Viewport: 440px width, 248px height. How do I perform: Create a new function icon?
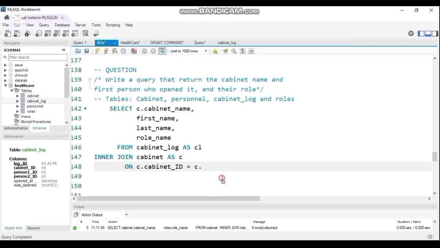click(75, 33)
